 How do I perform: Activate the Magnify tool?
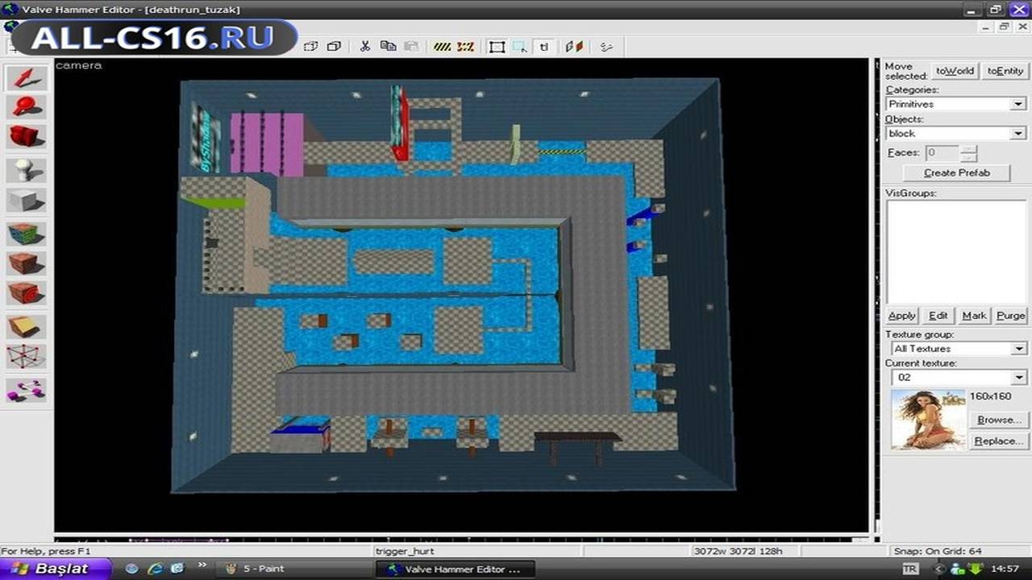tap(27, 106)
